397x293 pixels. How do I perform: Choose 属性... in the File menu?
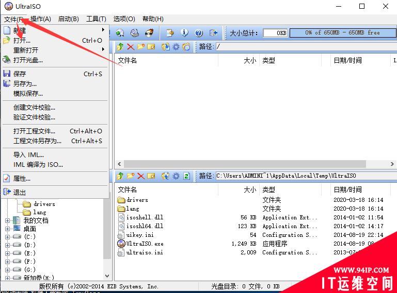pyautogui.click(x=55, y=179)
